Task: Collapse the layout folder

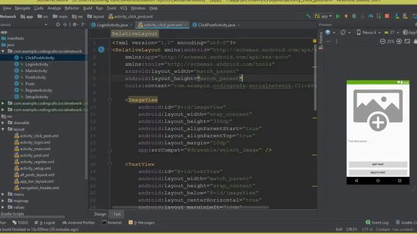Action: pyautogui.click(x=3, y=129)
